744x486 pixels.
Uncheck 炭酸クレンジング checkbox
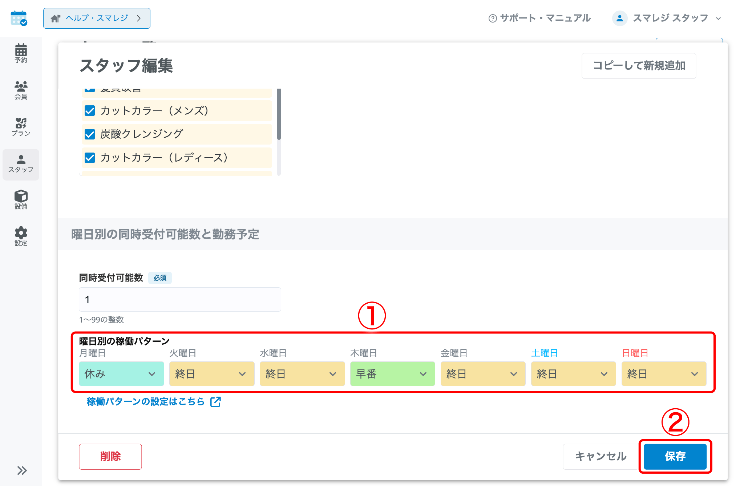[90, 134]
